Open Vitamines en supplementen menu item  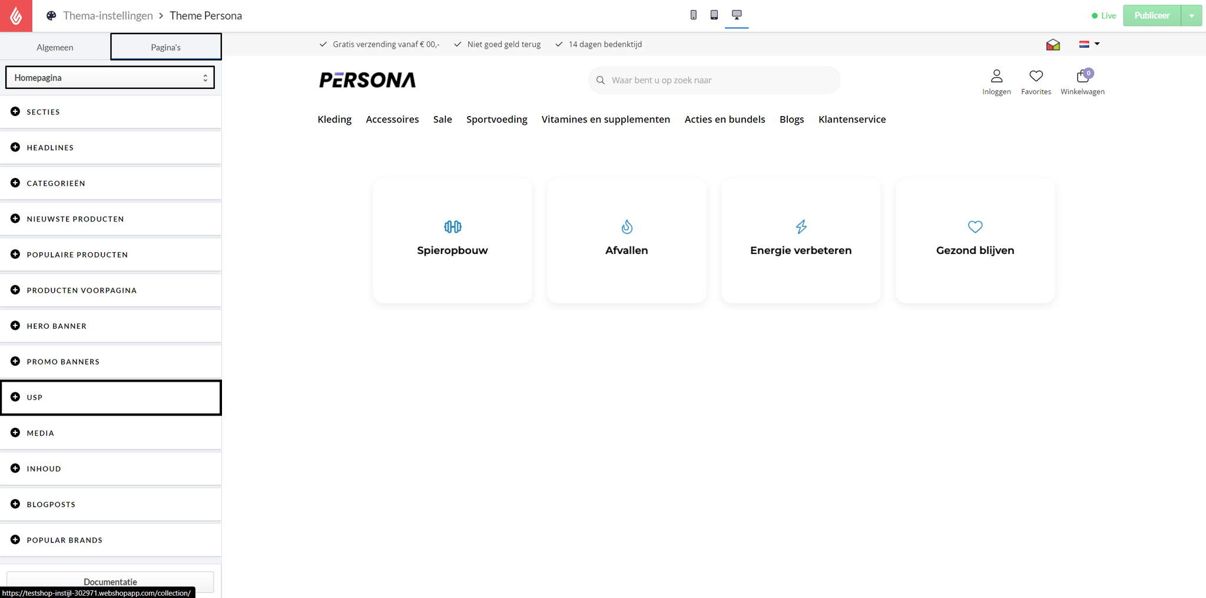(x=606, y=119)
